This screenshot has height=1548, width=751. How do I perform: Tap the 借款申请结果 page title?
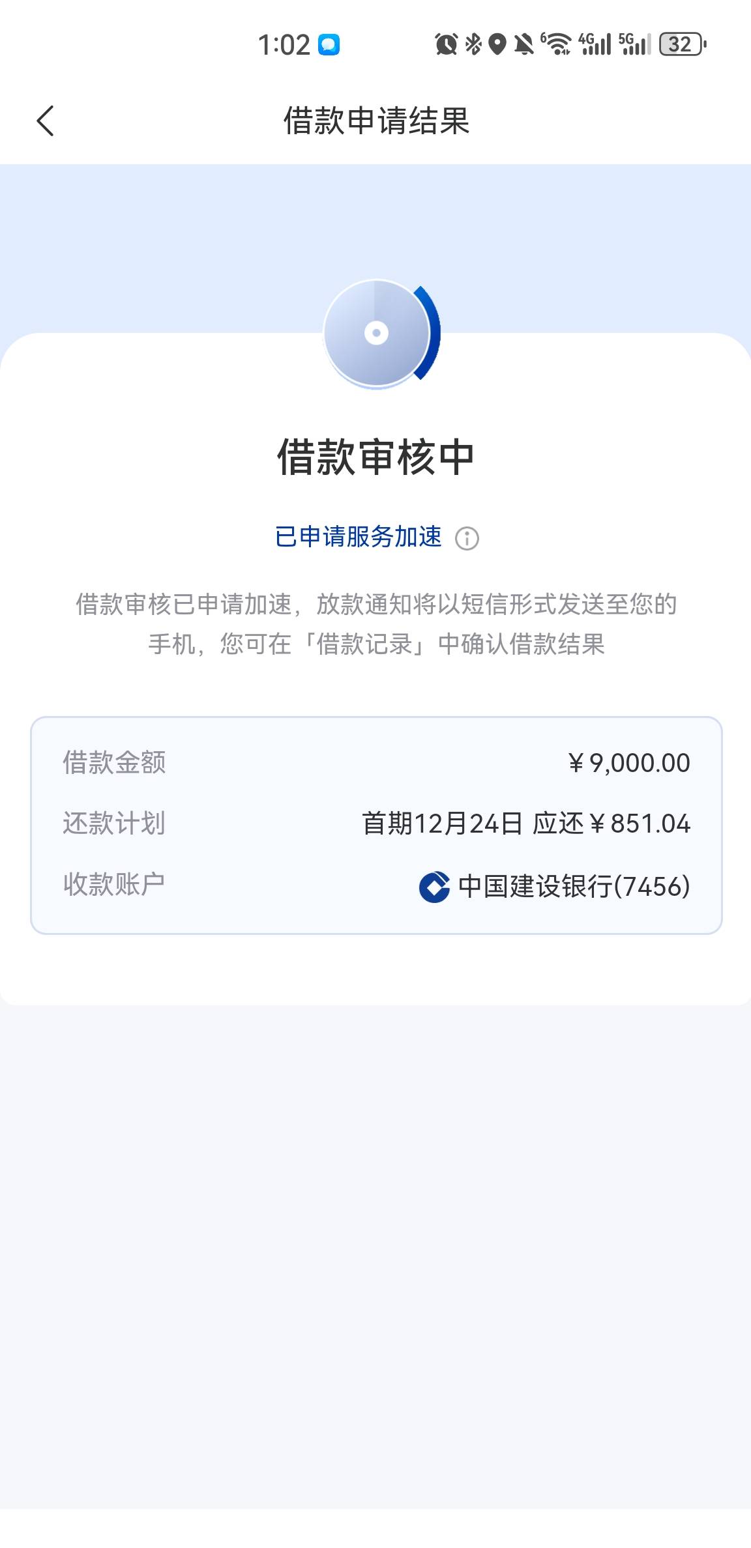[x=376, y=121]
